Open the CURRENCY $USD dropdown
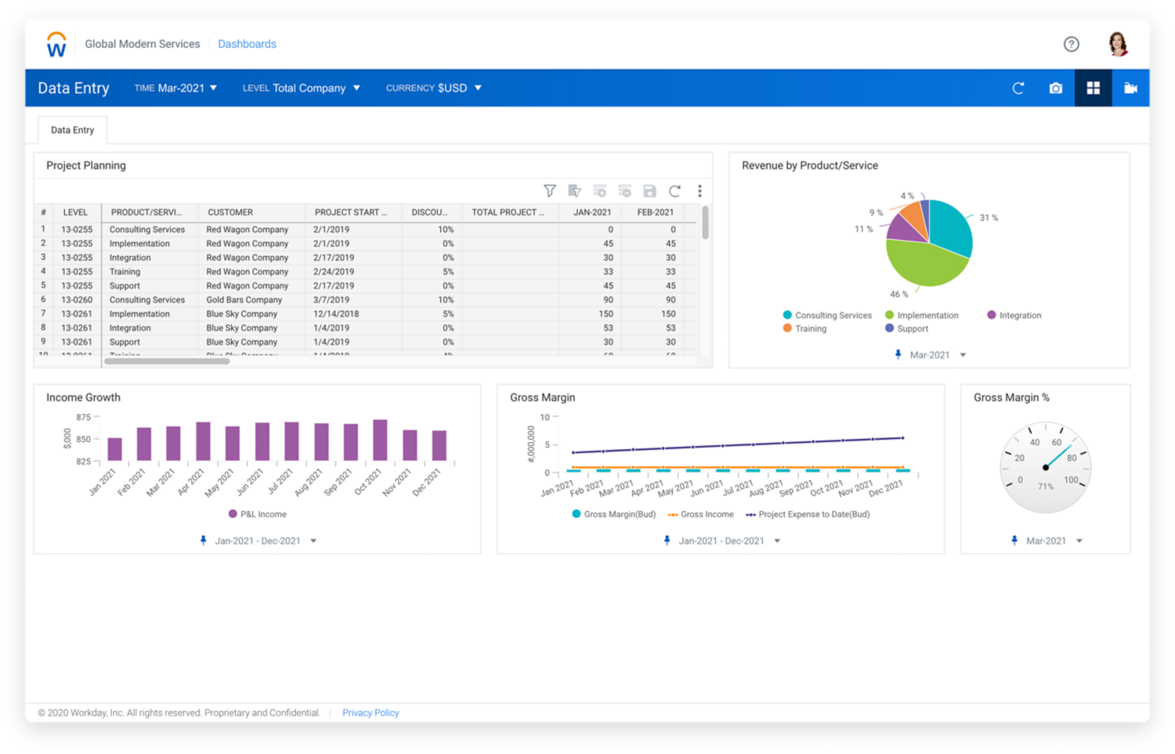The image size is (1175, 754). pos(433,89)
